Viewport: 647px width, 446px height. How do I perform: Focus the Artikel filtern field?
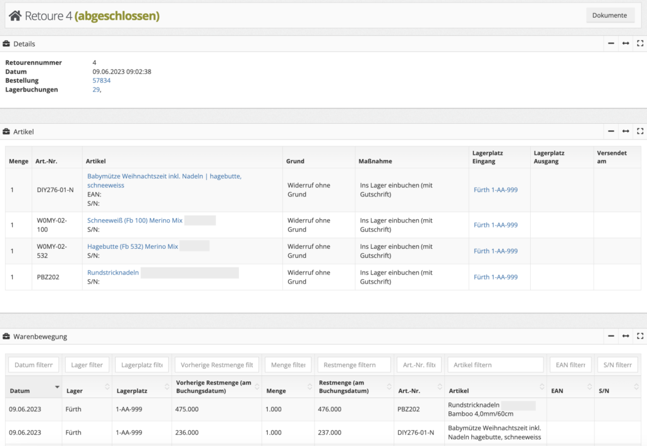[495, 365]
